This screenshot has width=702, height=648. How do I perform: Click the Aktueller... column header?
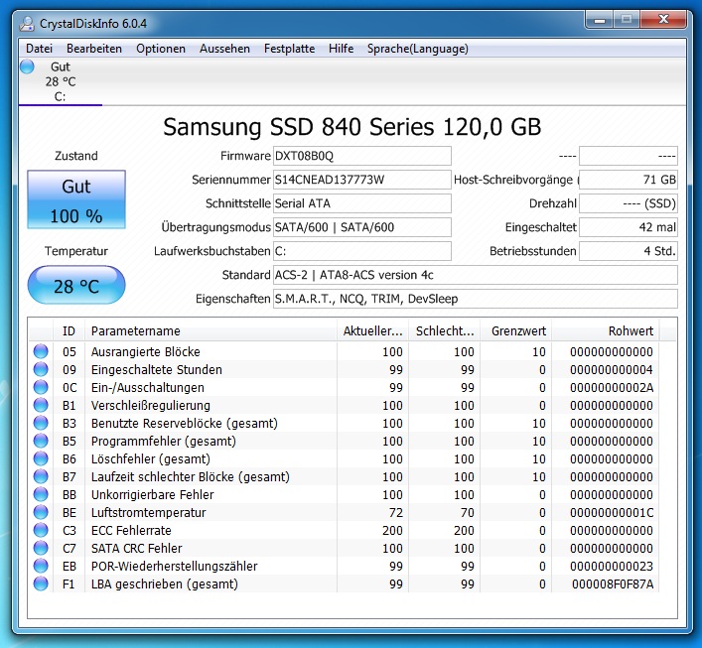[x=372, y=331]
